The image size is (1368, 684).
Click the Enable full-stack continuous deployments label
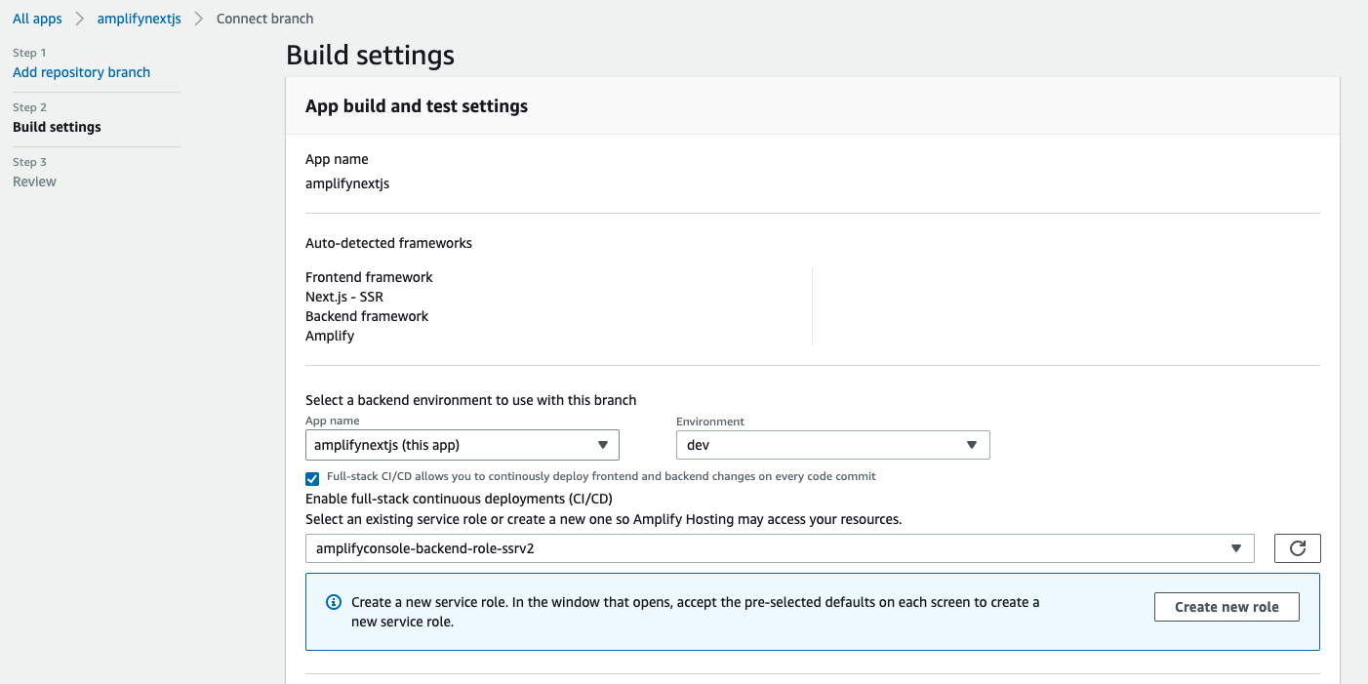point(459,499)
